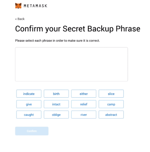Click the empty selected phrase box

click(71, 64)
